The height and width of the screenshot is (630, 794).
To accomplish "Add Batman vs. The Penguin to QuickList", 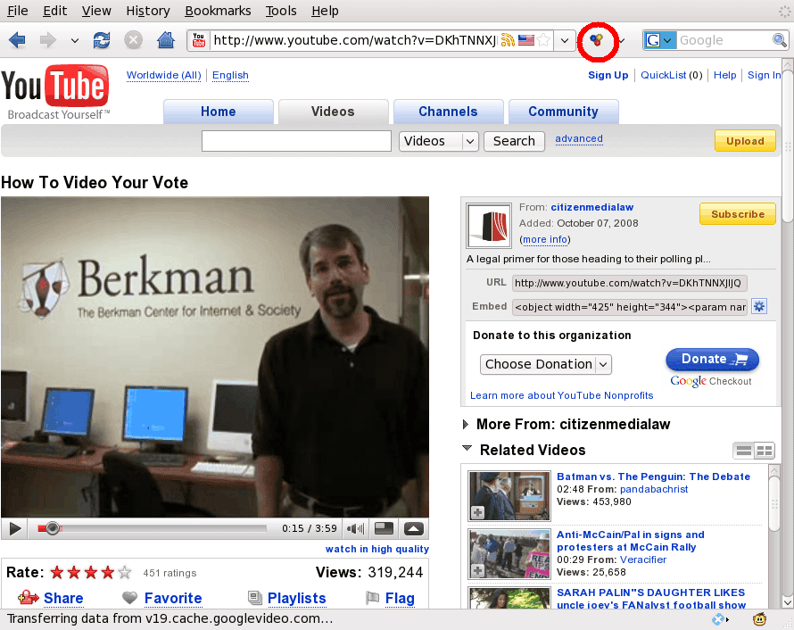I will coord(477,512).
